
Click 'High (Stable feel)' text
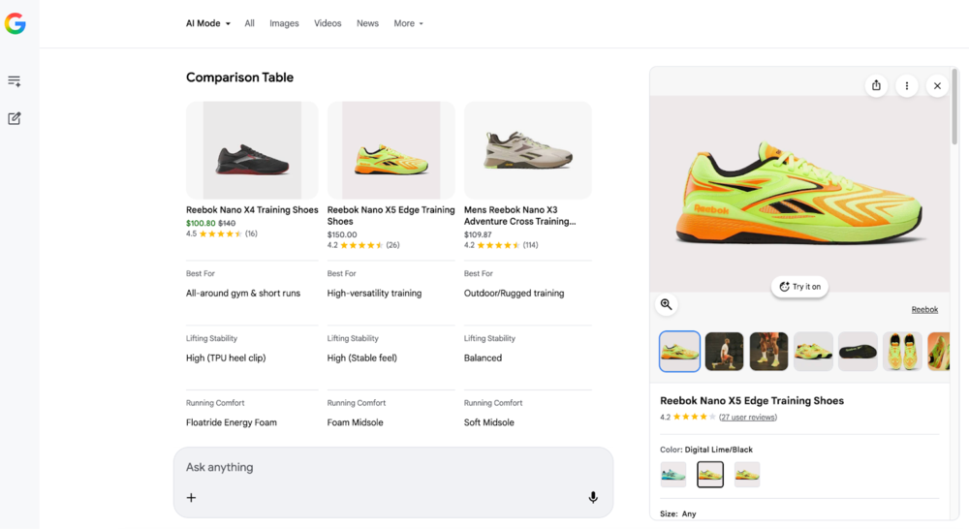tap(362, 358)
